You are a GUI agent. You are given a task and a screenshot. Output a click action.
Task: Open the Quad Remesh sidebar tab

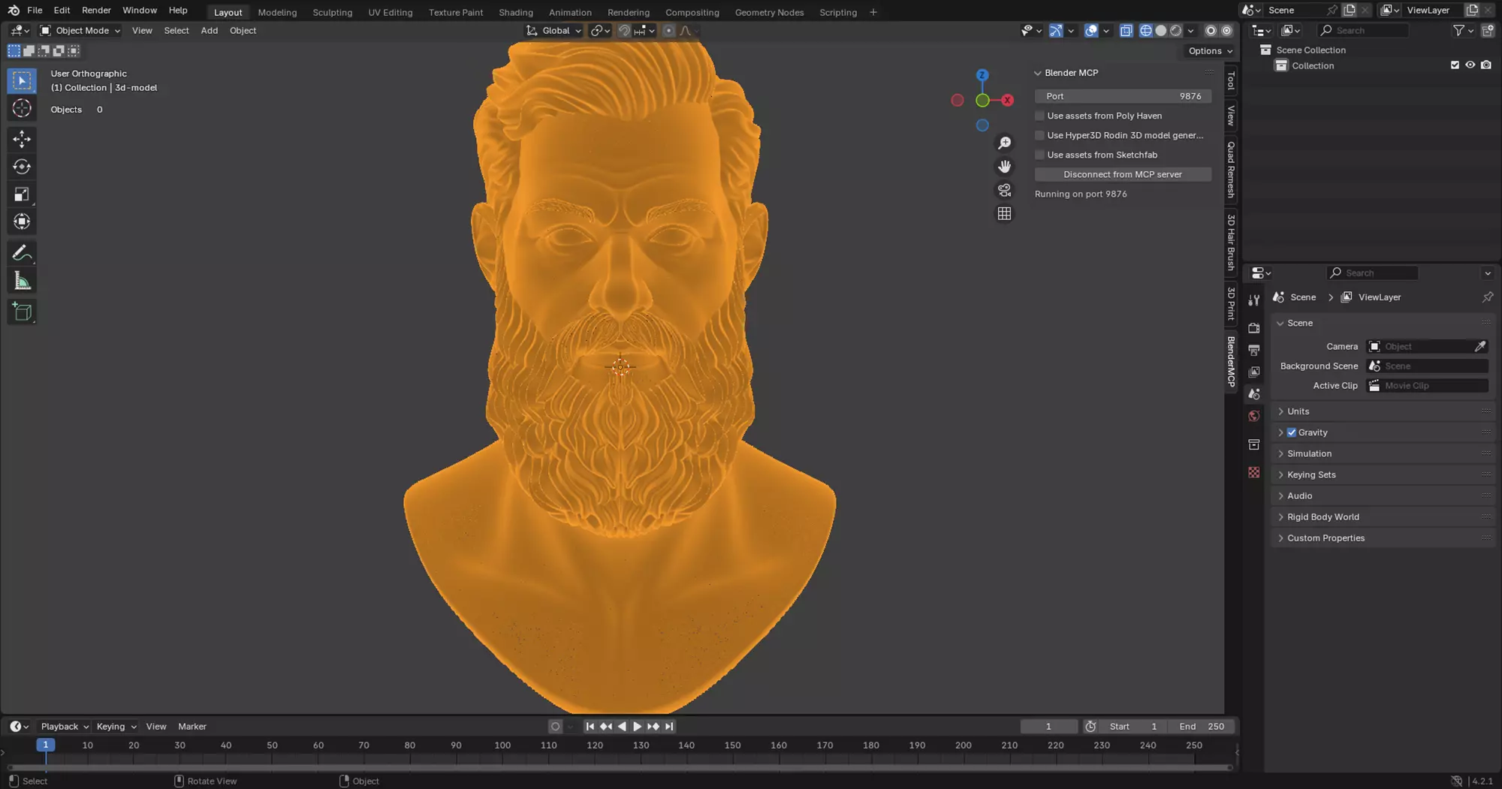coord(1231,170)
